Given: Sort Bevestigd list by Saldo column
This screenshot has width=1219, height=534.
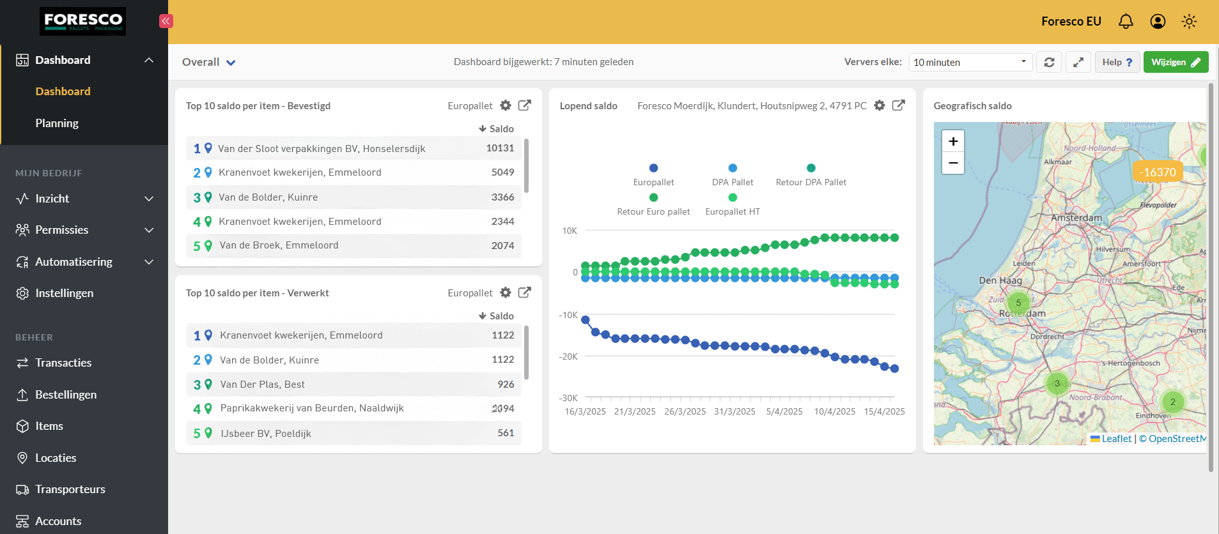Looking at the screenshot, I should [496, 129].
